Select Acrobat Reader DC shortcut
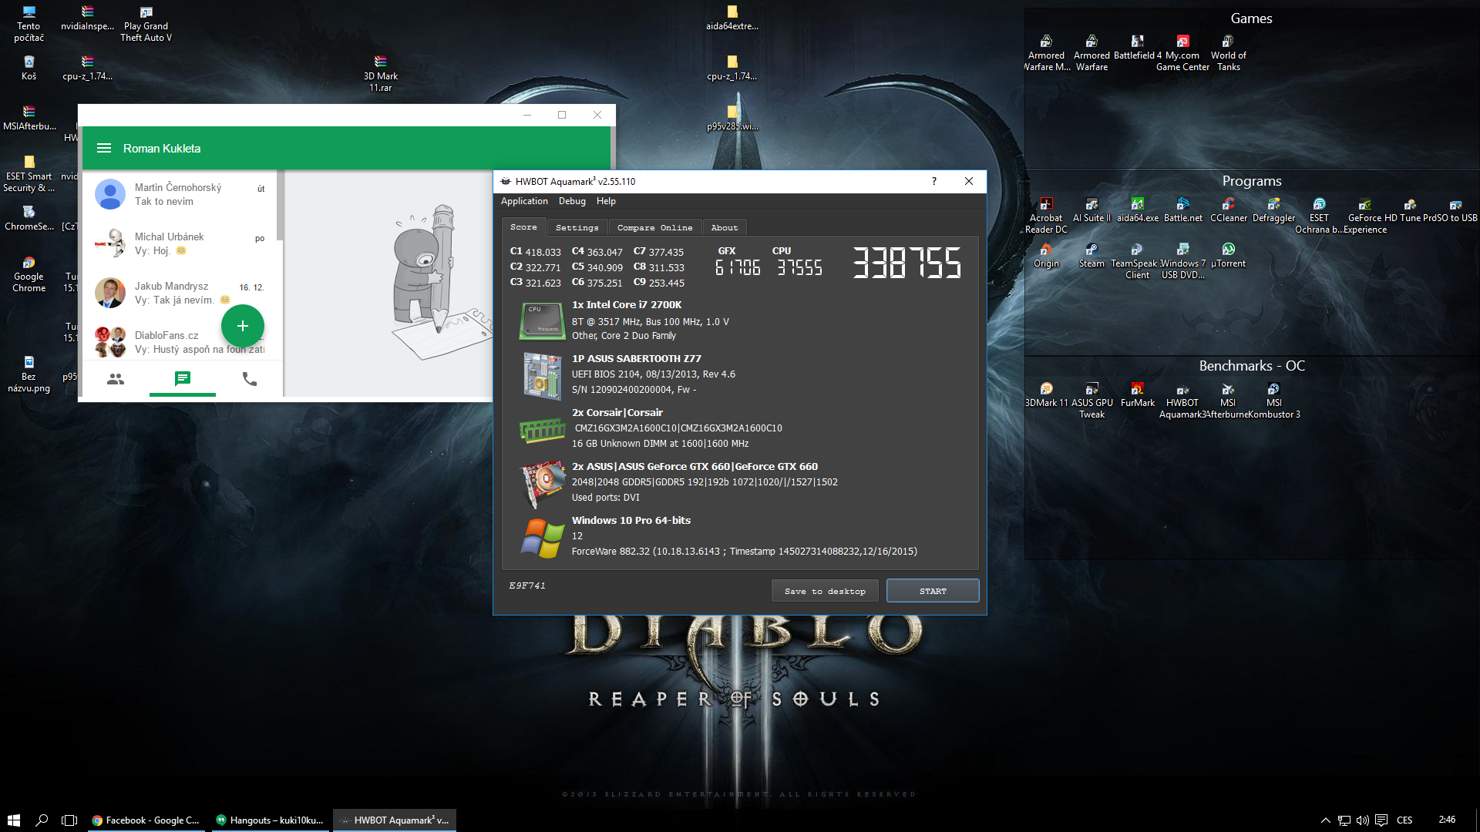Viewport: 1480px width, 832px height. pos(1046,216)
